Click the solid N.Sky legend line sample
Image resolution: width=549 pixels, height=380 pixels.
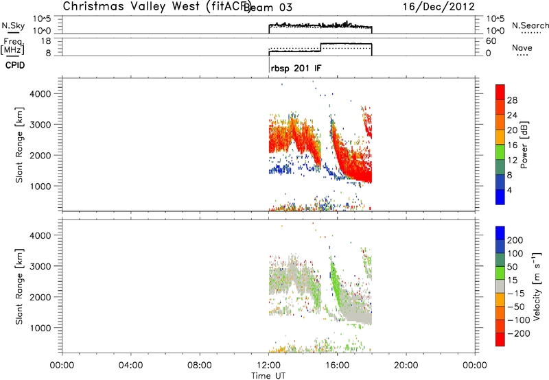pos(13,33)
